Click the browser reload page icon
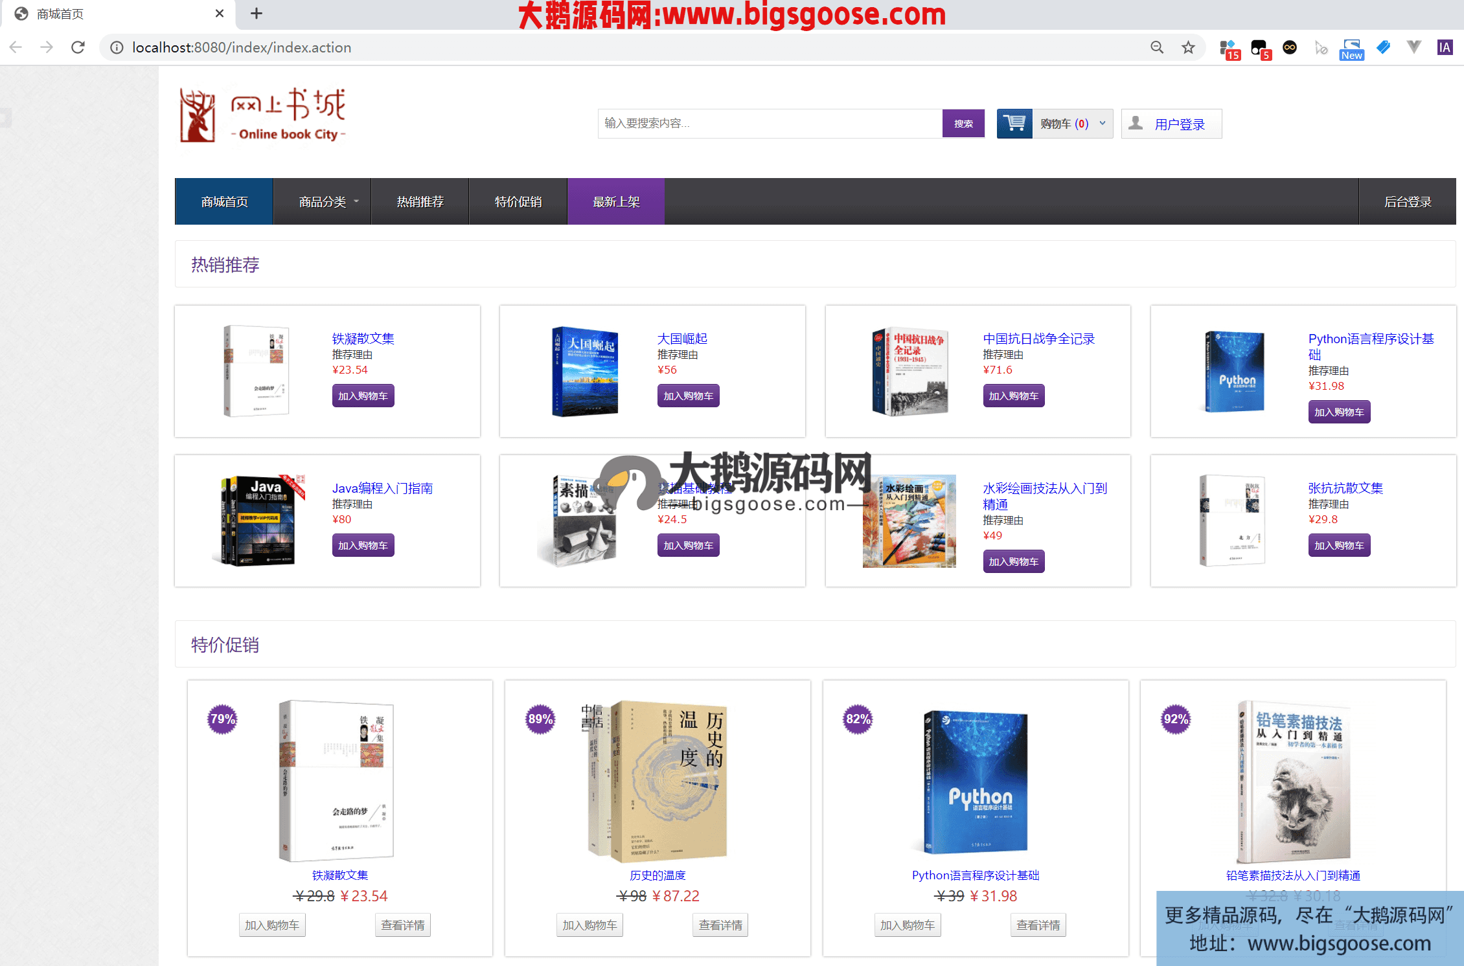This screenshot has width=1464, height=966. point(78,47)
